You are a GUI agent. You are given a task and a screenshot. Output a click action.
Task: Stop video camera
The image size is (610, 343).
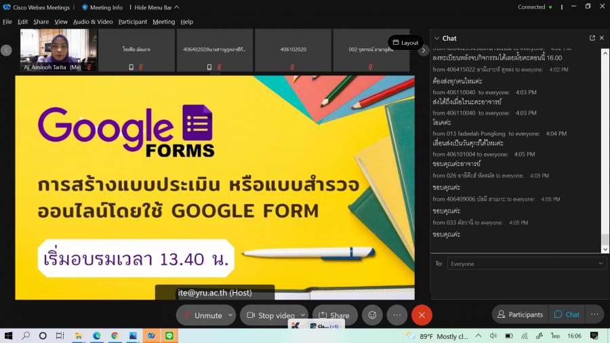tap(270, 315)
